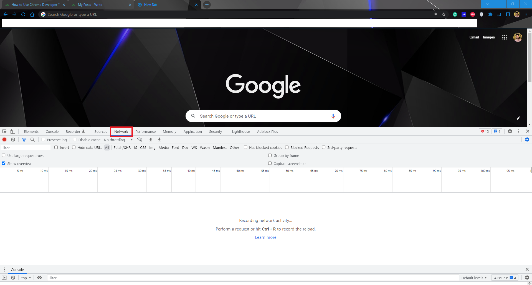The height and width of the screenshot is (285, 532).
Task: Open the Extensions puzzle icon
Action: pos(490,14)
